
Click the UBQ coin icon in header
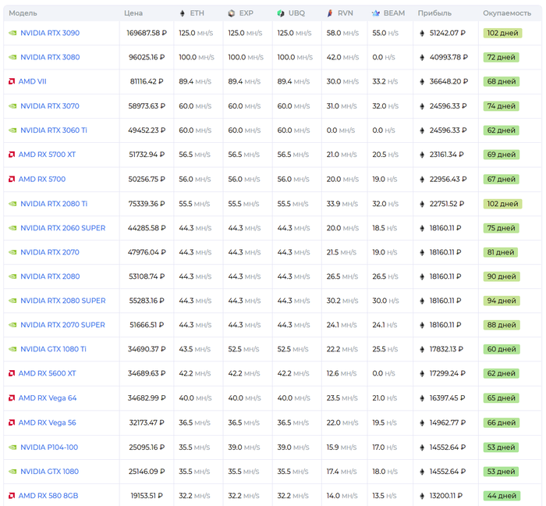pos(281,13)
